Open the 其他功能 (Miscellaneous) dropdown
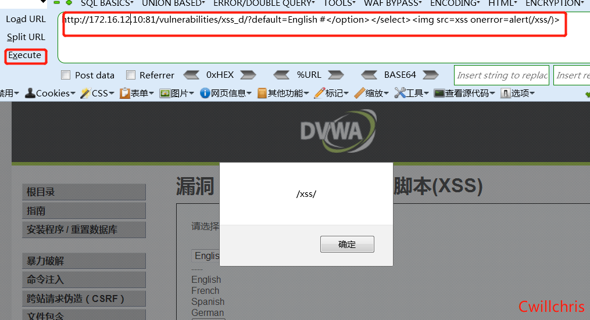 (283, 94)
